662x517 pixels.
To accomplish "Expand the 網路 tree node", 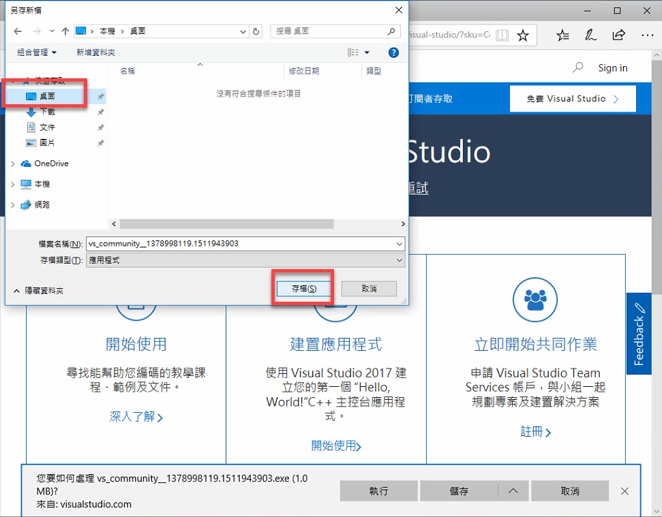I will (x=13, y=205).
